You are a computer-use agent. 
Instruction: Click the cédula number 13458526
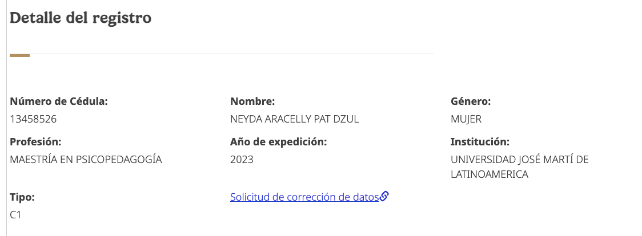[33, 119]
